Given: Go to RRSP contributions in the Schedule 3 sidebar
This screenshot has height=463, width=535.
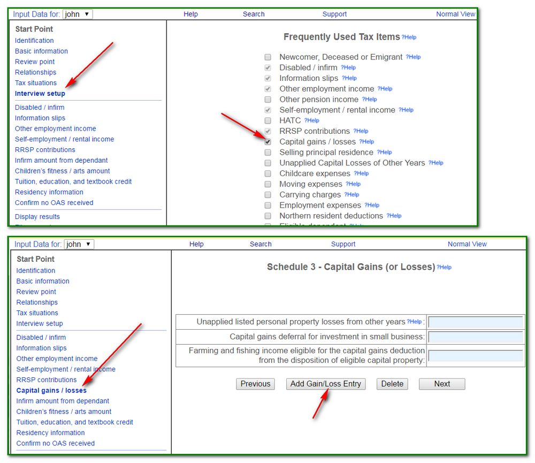Looking at the screenshot, I should (x=47, y=379).
